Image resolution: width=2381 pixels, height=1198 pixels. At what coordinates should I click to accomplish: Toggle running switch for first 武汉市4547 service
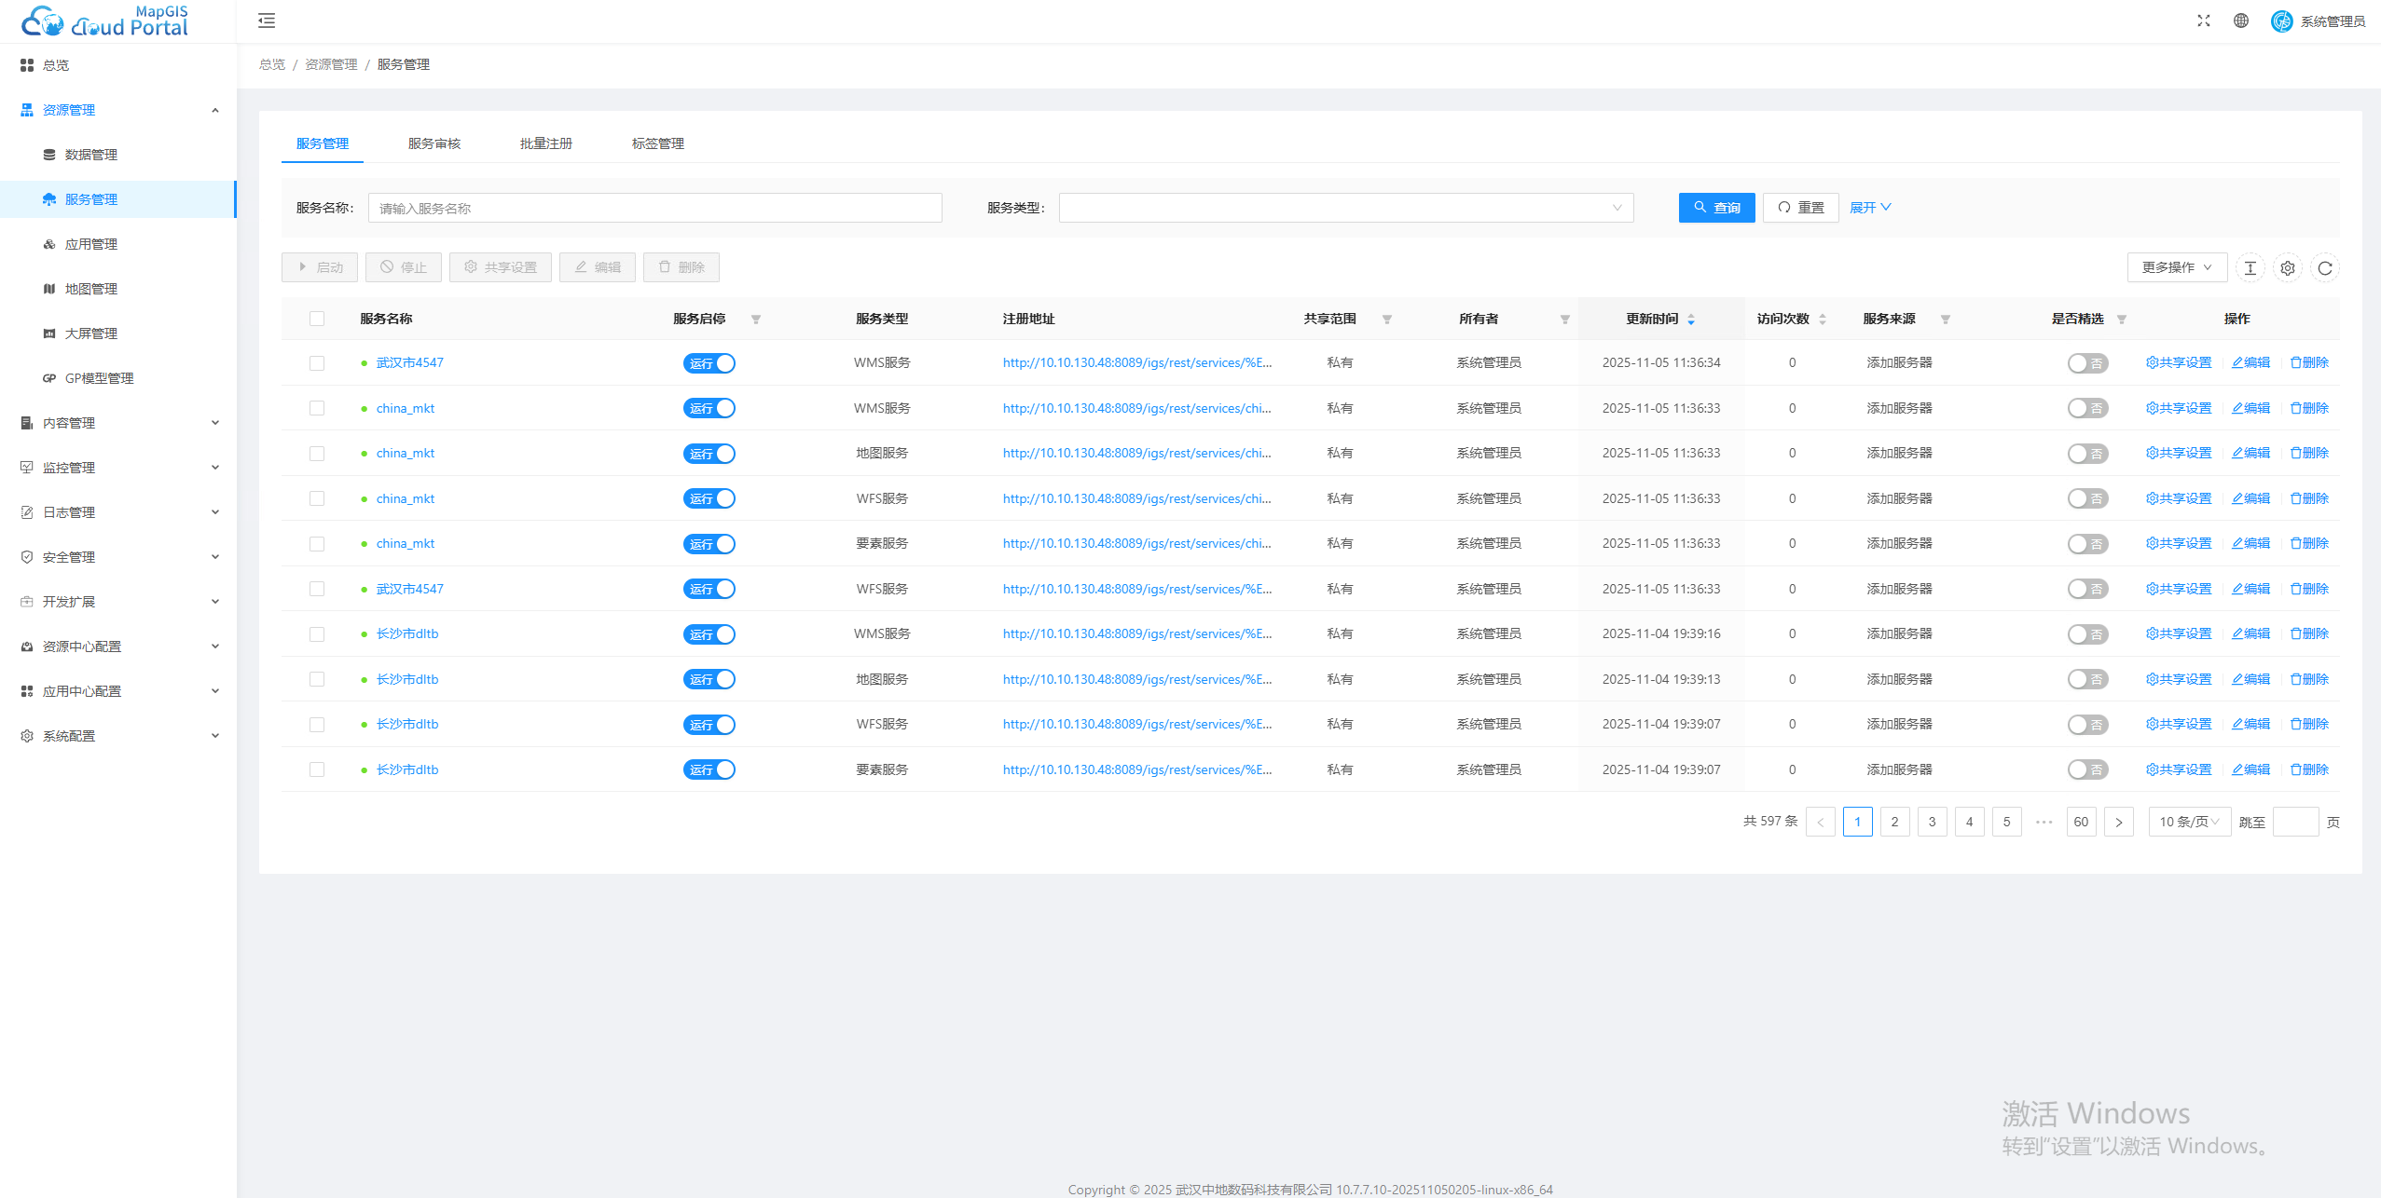coord(709,363)
